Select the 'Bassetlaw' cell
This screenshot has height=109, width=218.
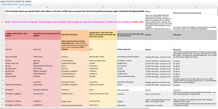(19, 74)
